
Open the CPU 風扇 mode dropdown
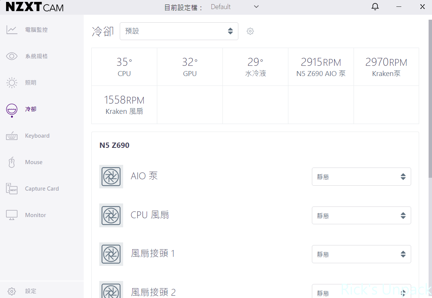(x=361, y=216)
